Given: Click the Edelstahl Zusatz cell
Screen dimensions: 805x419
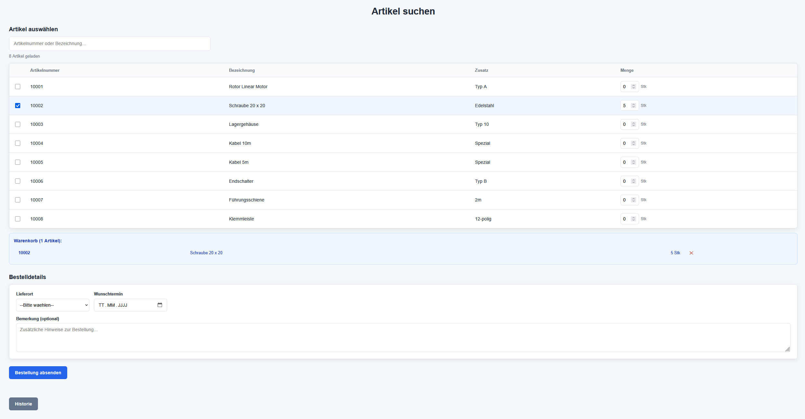Looking at the screenshot, I should tap(484, 106).
